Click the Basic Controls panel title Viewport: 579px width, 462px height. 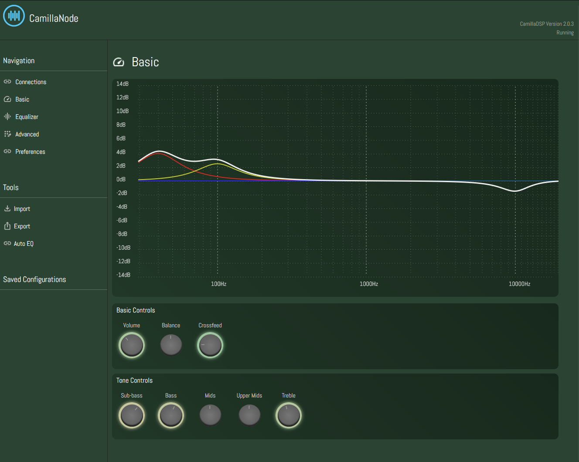pyautogui.click(x=136, y=310)
